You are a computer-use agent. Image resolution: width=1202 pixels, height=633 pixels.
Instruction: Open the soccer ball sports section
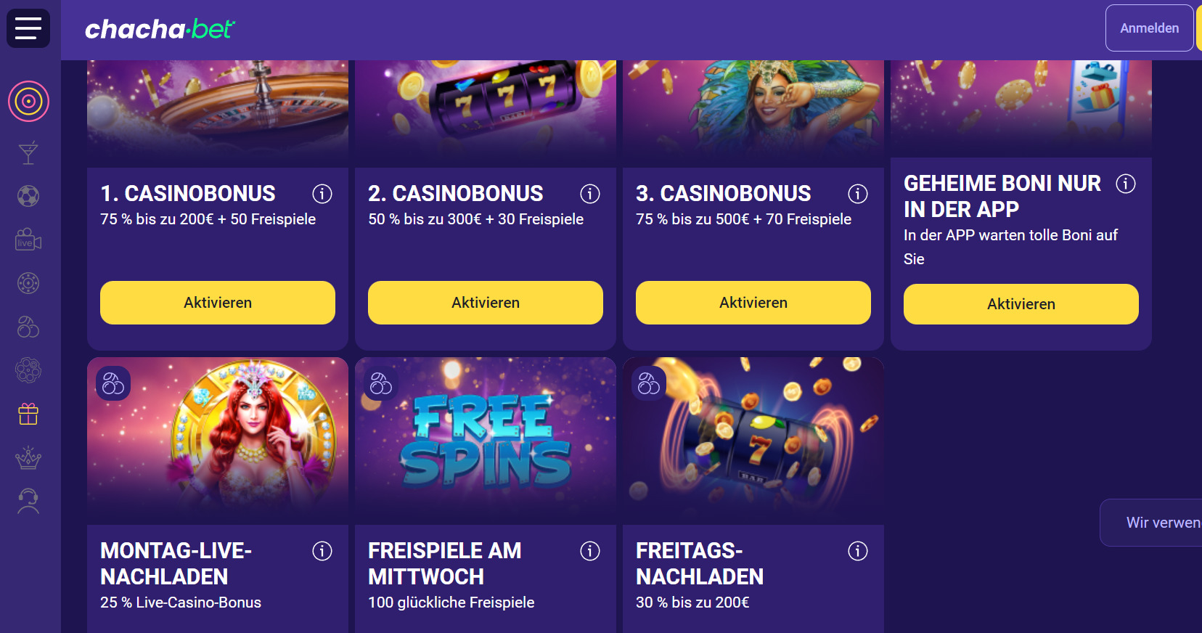point(28,196)
